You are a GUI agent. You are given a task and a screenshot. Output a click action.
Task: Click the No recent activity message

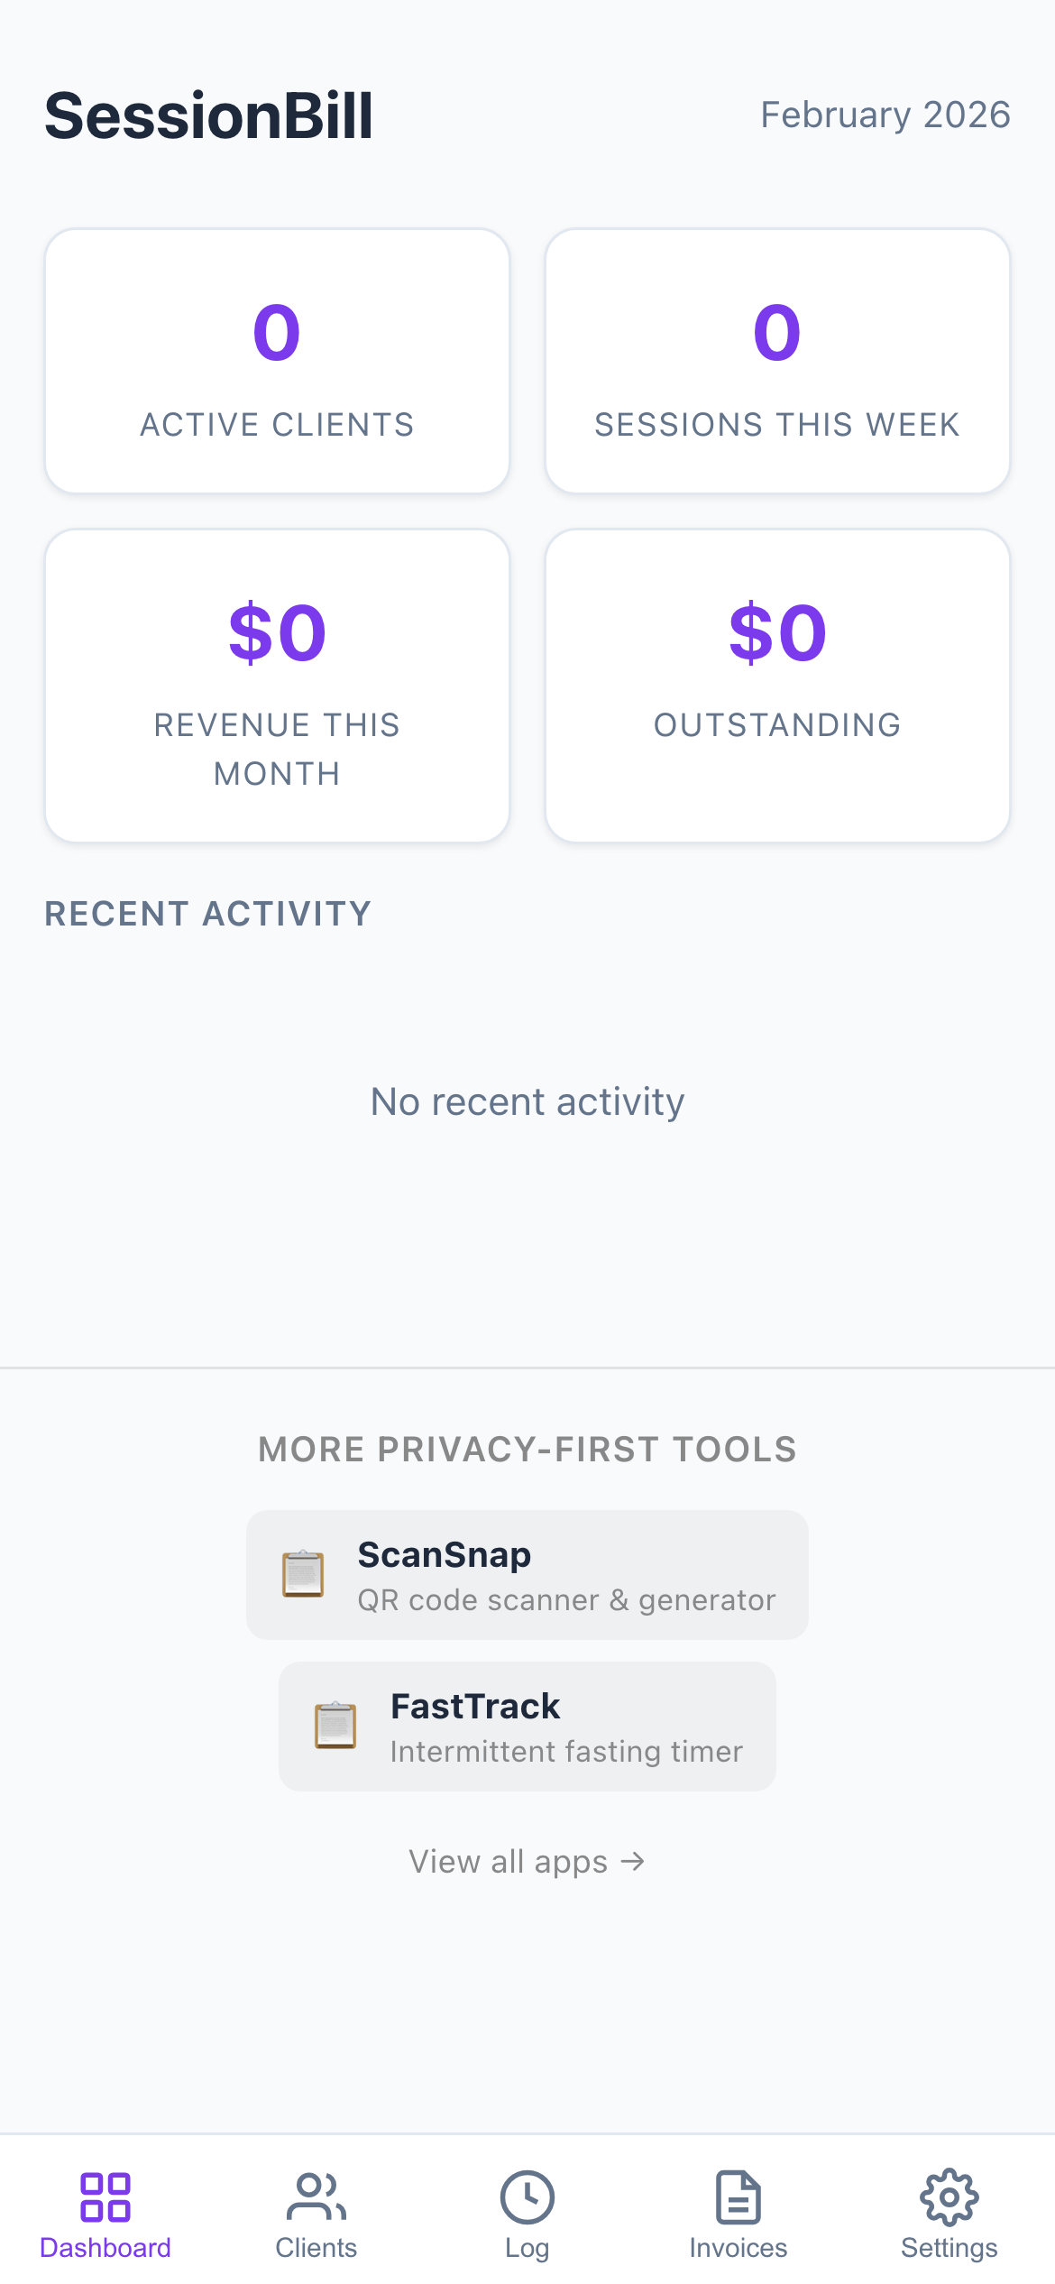527,1101
